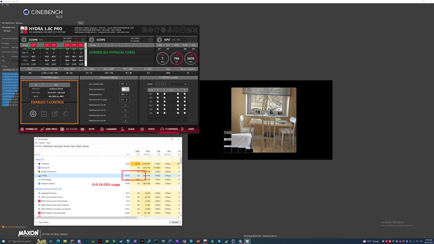Toggle Process priority boost switch
This screenshot has height=244, width=434.
tap(125, 89)
